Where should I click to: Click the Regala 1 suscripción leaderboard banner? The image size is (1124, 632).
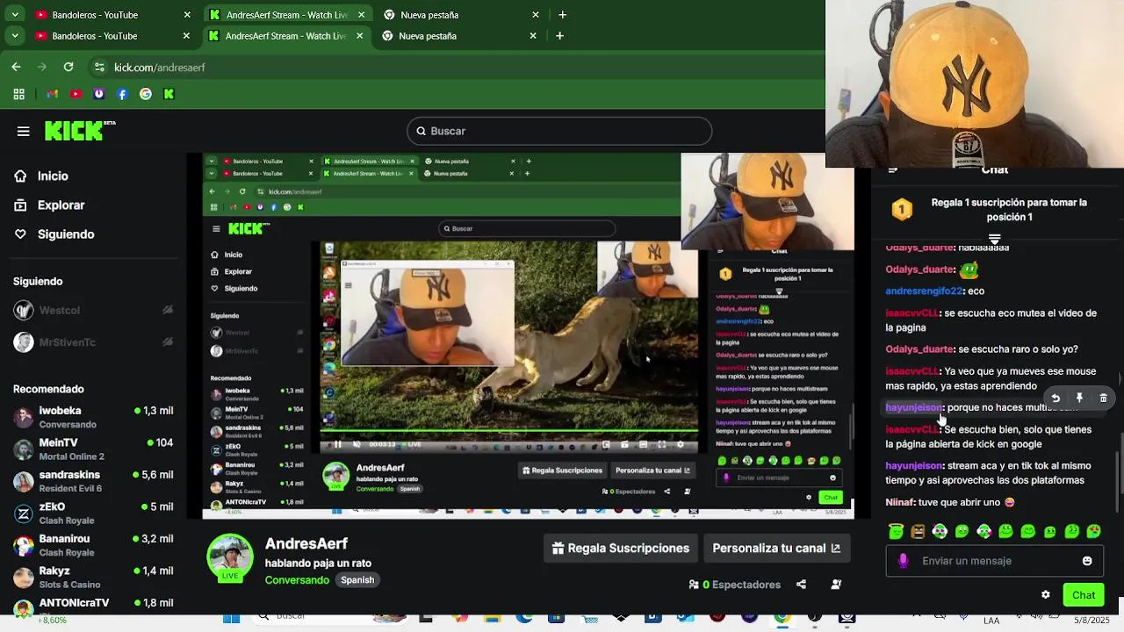(x=994, y=209)
